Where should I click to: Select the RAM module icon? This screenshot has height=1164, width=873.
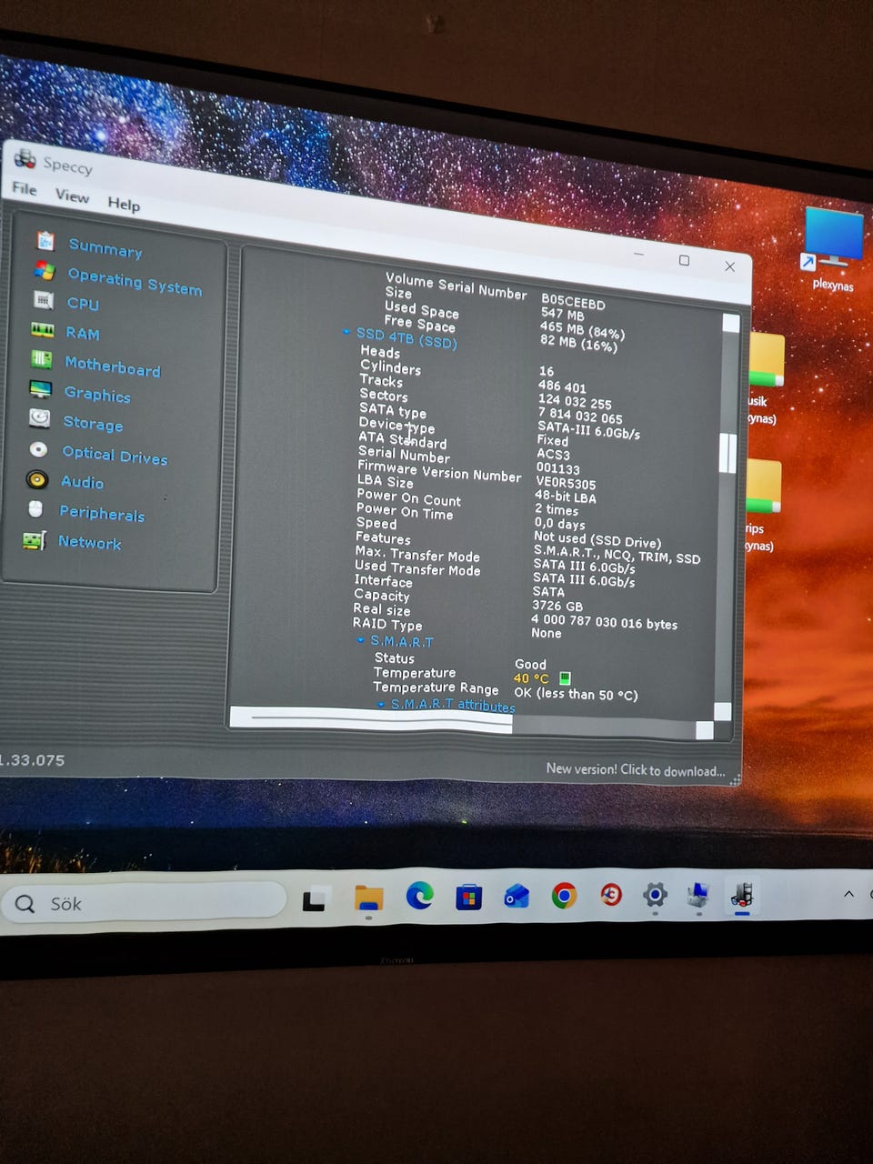click(42, 329)
